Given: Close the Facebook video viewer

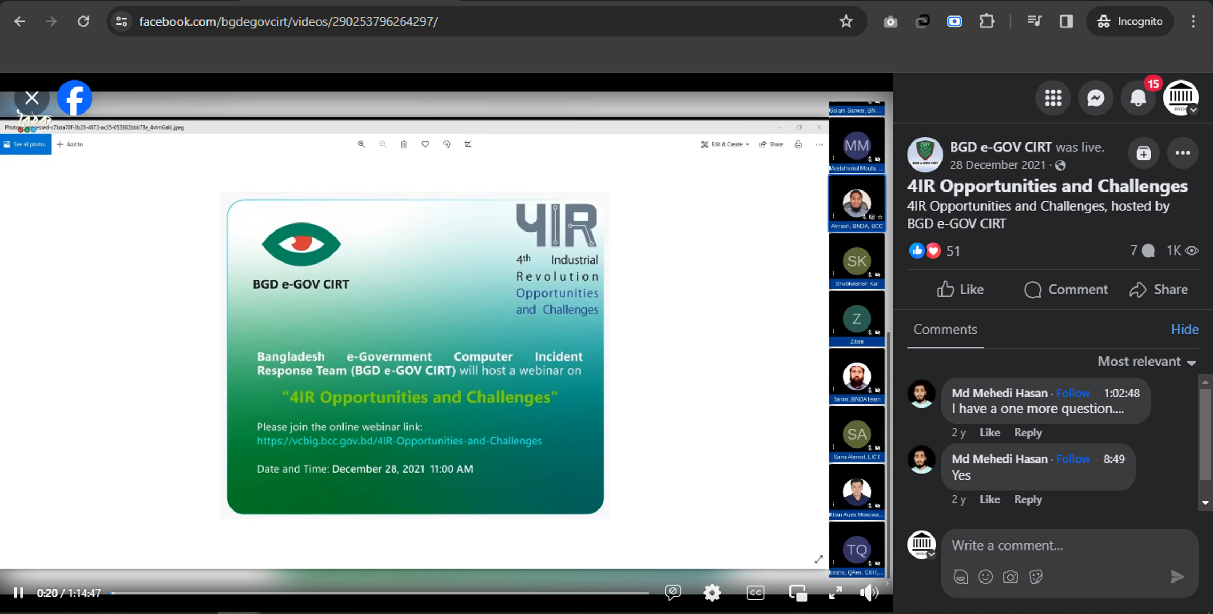Looking at the screenshot, I should tap(32, 98).
